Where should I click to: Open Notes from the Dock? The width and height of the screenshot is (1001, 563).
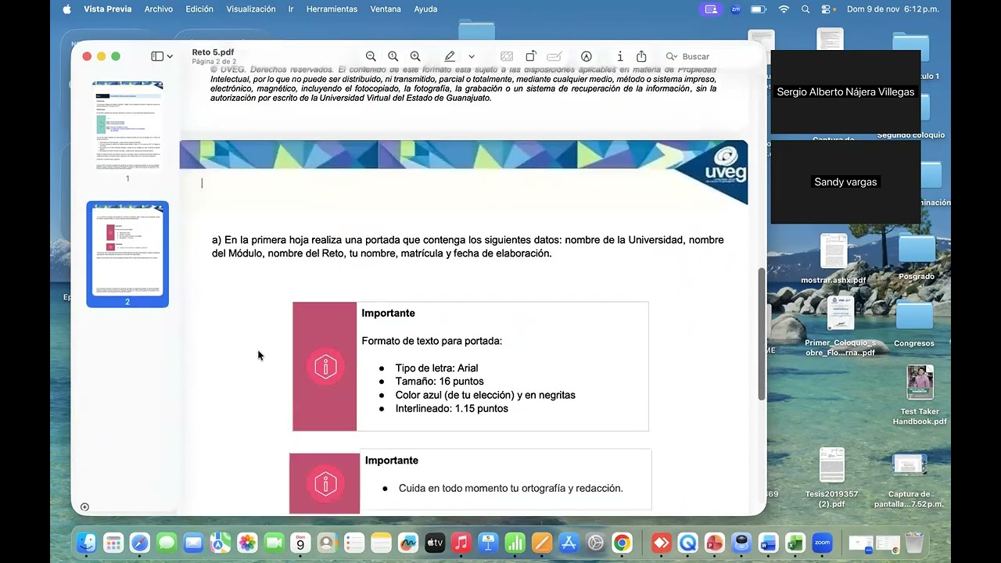pos(381,543)
